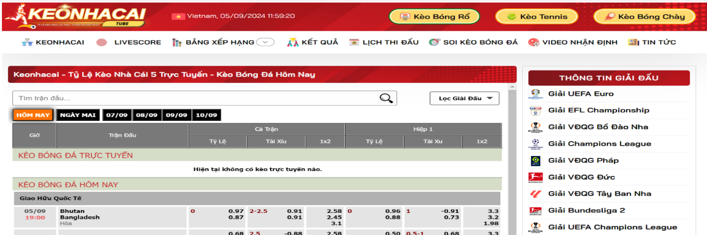
Task: Click the Kèo Bóng Chày button
Action: [x=644, y=16]
